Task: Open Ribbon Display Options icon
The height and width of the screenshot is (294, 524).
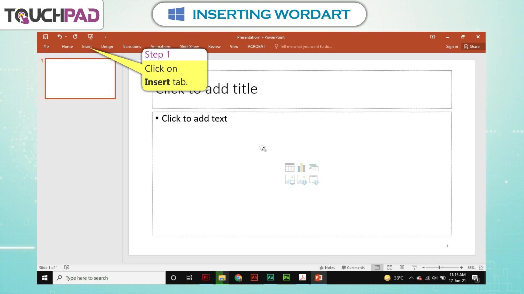Action: pos(433,37)
